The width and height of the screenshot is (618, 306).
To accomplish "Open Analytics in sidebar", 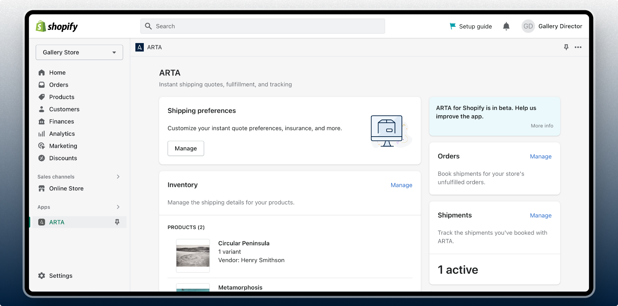I will 62,134.
